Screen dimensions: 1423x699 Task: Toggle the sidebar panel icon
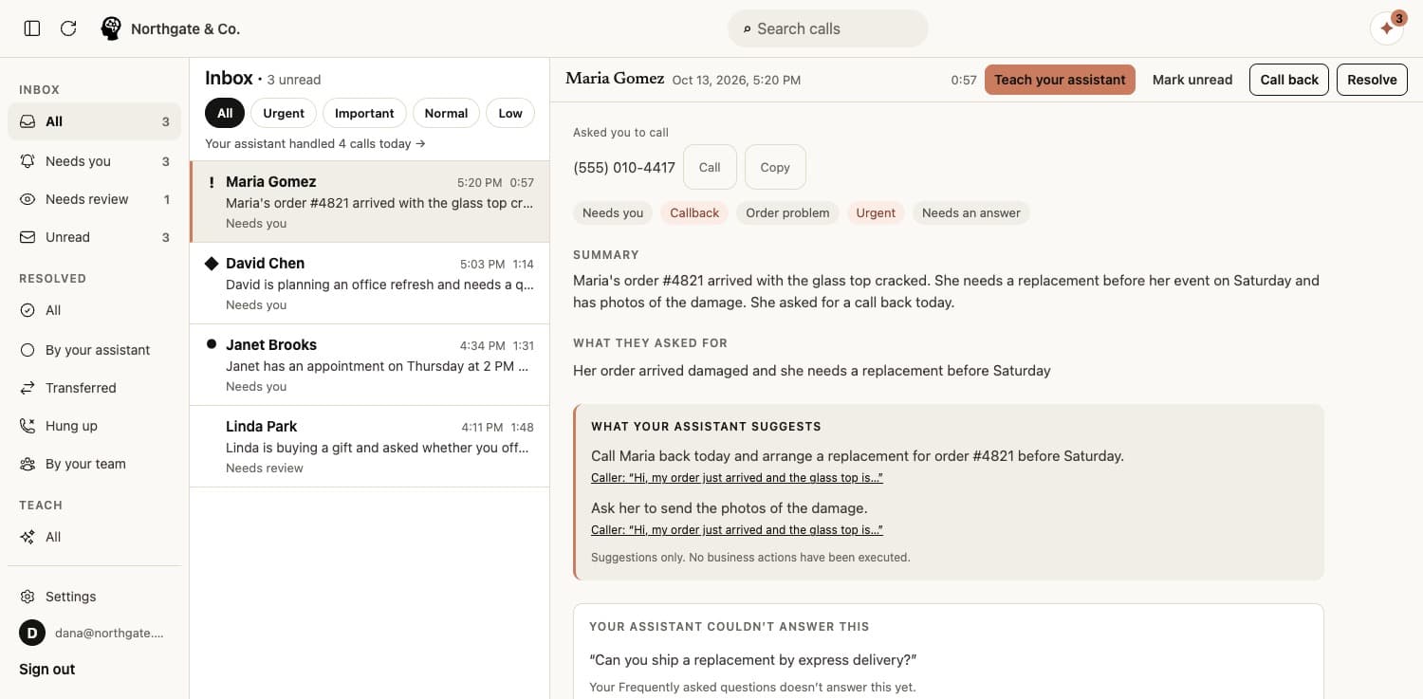click(32, 28)
